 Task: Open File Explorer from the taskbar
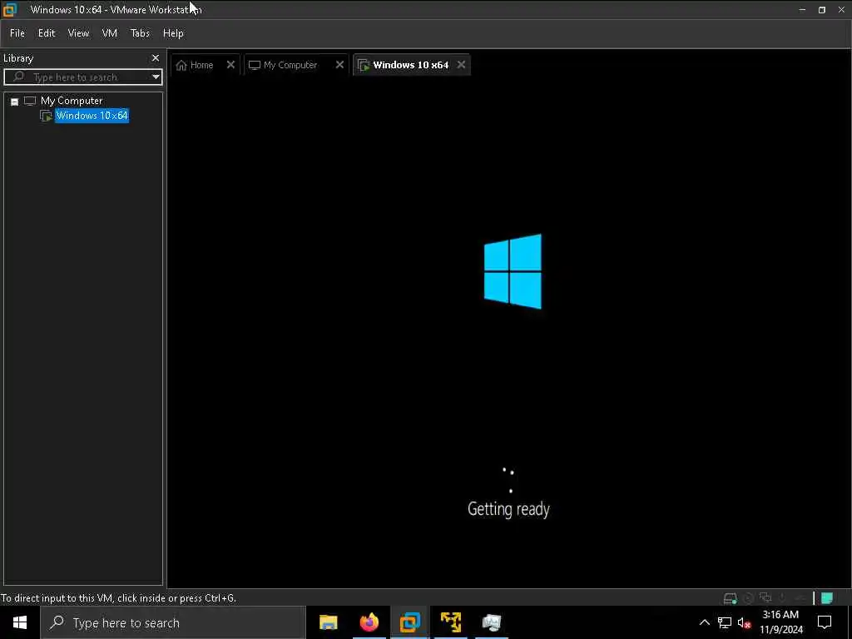click(x=328, y=622)
